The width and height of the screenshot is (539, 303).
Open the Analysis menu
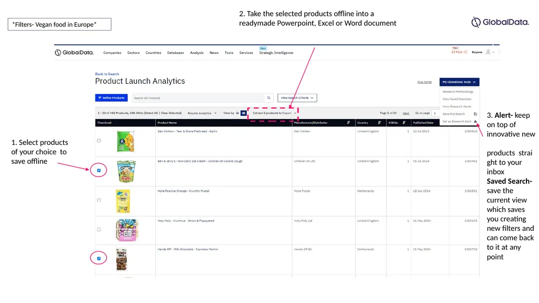click(197, 53)
